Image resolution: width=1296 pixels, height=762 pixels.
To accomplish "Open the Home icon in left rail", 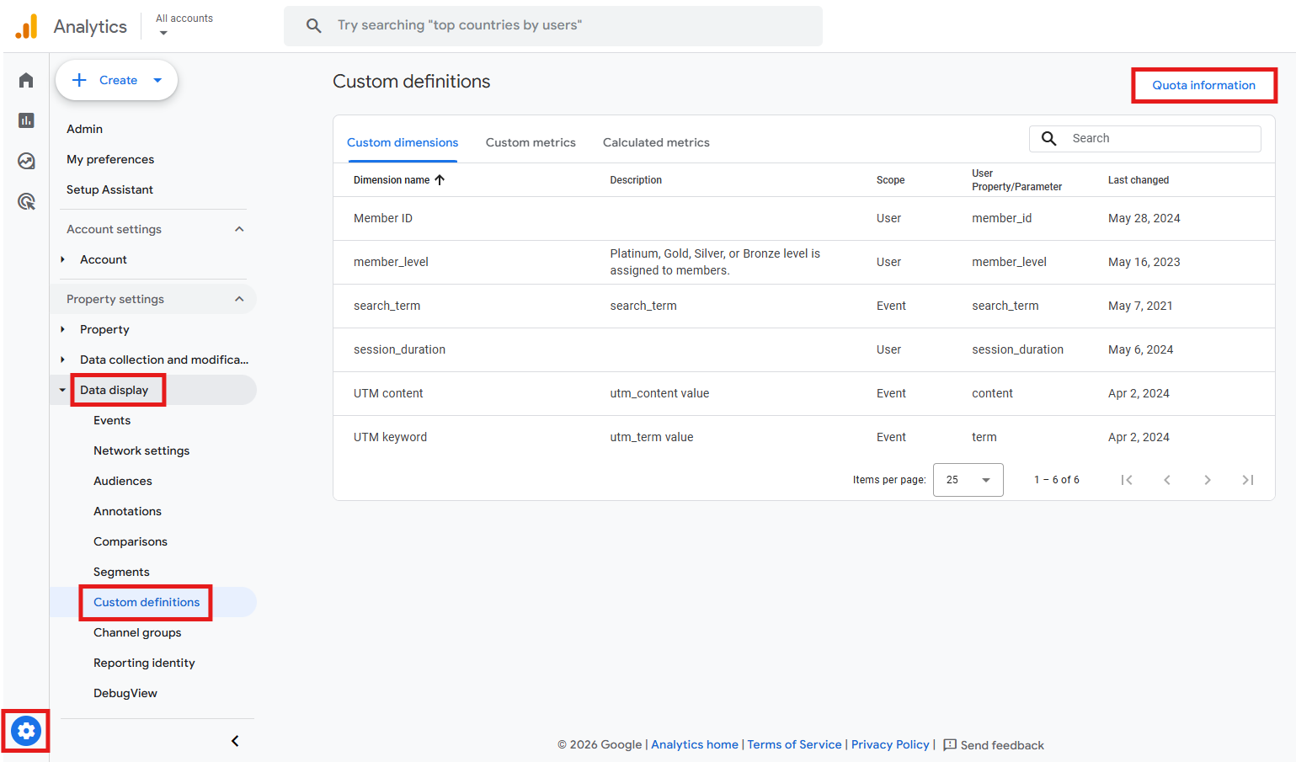I will point(26,80).
